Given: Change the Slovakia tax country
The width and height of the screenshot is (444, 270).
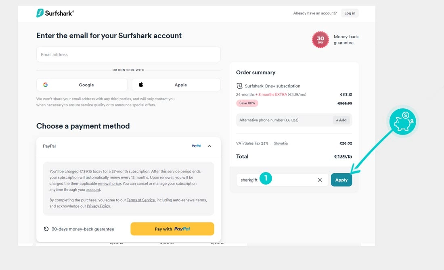Looking at the screenshot, I should [281, 143].
